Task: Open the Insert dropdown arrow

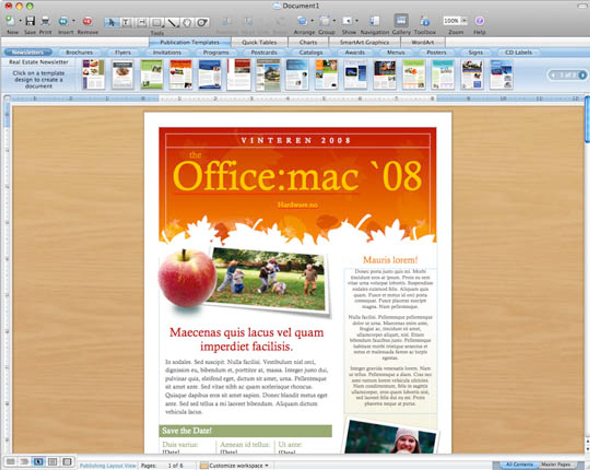Action: click(x=73, y=21)
